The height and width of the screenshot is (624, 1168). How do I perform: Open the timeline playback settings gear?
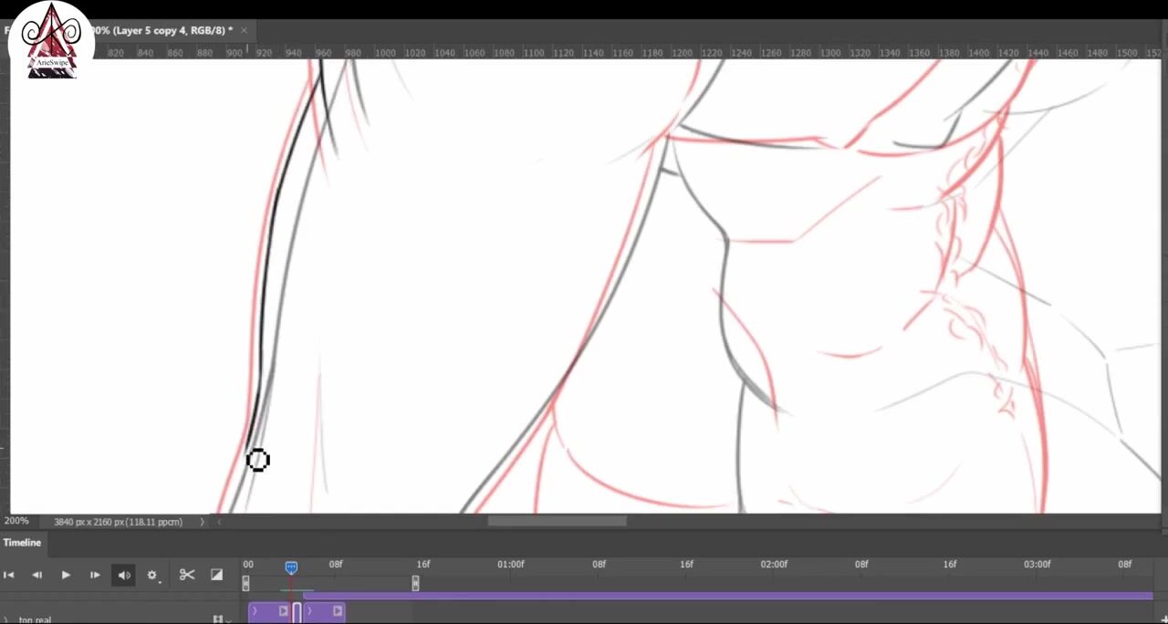[x=152, y=575]
